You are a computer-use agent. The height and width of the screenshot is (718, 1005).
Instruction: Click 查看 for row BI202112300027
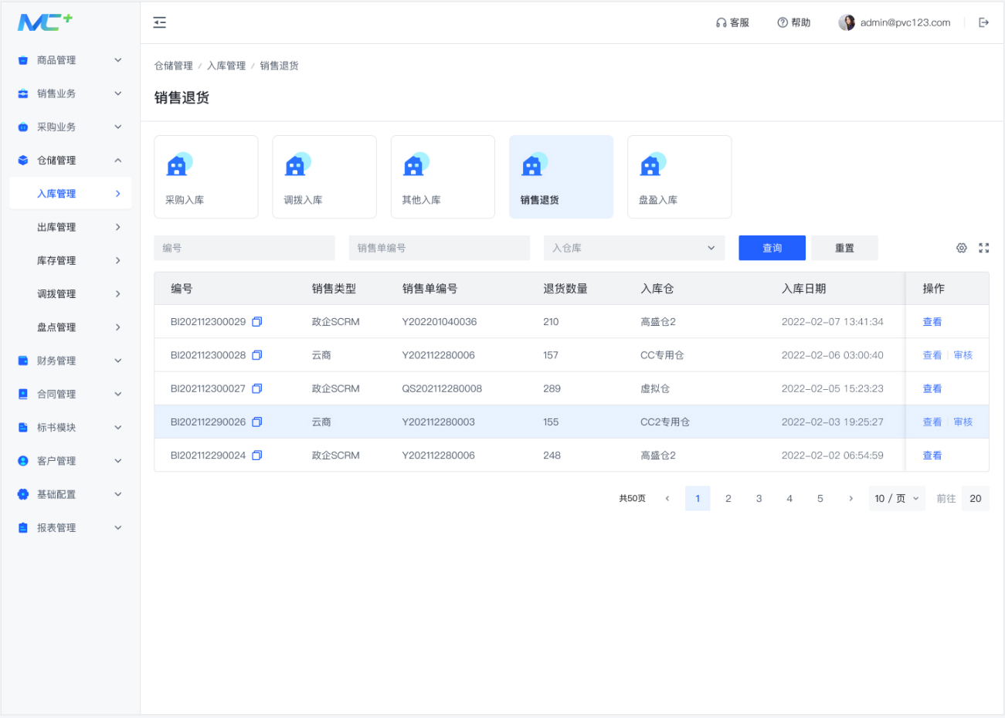tap(932, 388)
